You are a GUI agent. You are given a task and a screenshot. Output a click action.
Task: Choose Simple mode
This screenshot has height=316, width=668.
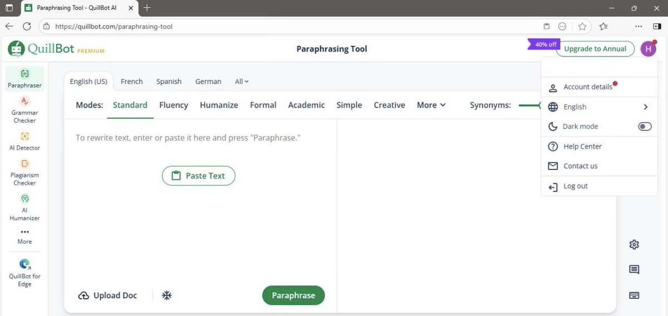point(349,105)
